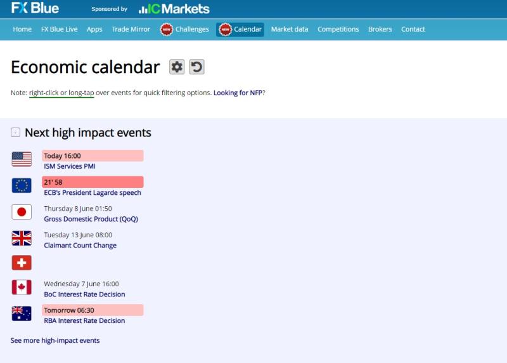This screenshot has width=507, height=363.
Task: Open See more high-impact events link
Action: click(x=55, y=341)
